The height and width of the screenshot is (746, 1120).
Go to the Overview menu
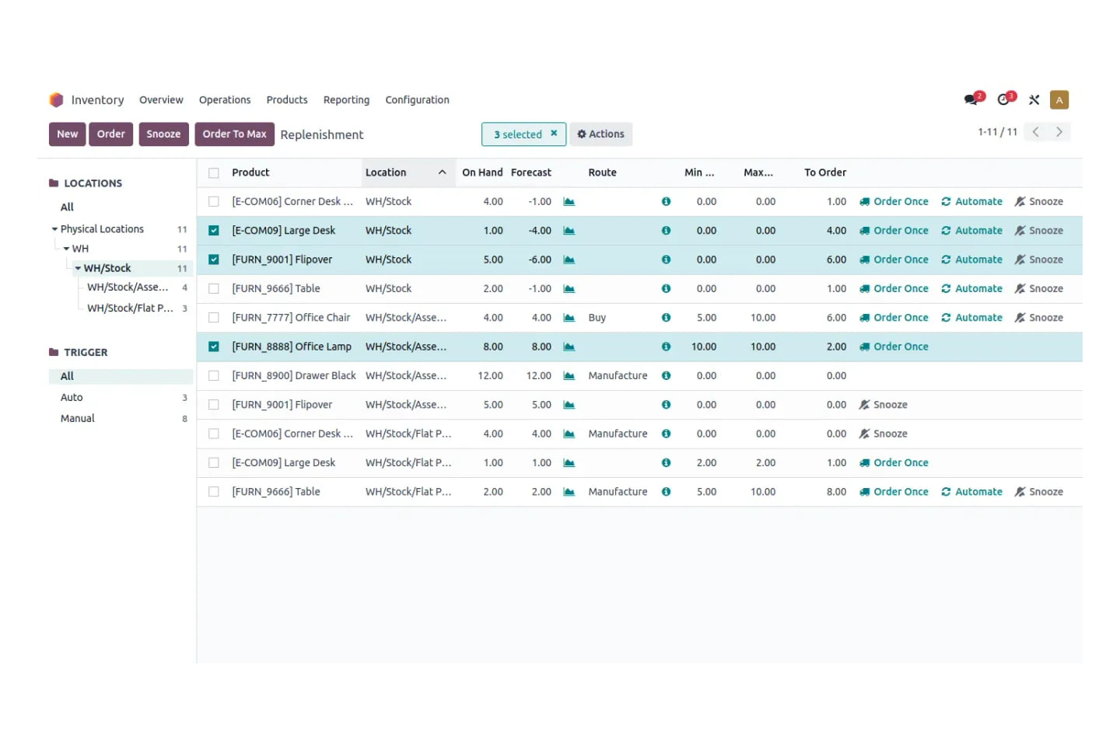161,99
